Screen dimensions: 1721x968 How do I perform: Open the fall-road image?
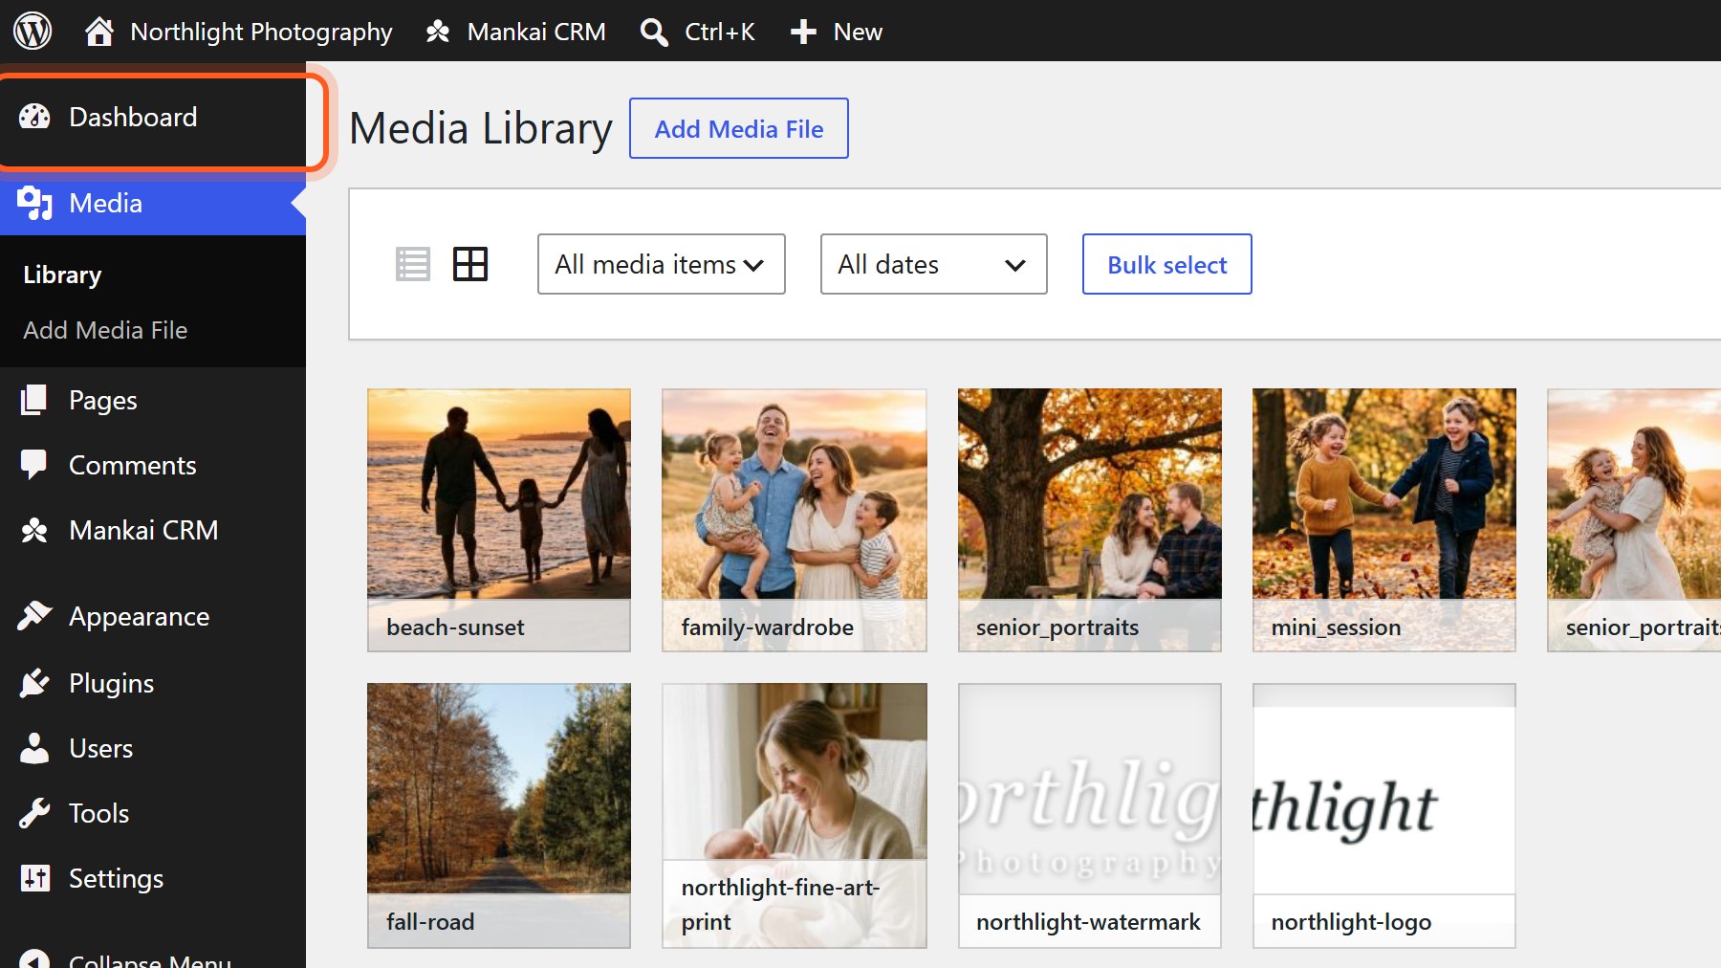499,815
